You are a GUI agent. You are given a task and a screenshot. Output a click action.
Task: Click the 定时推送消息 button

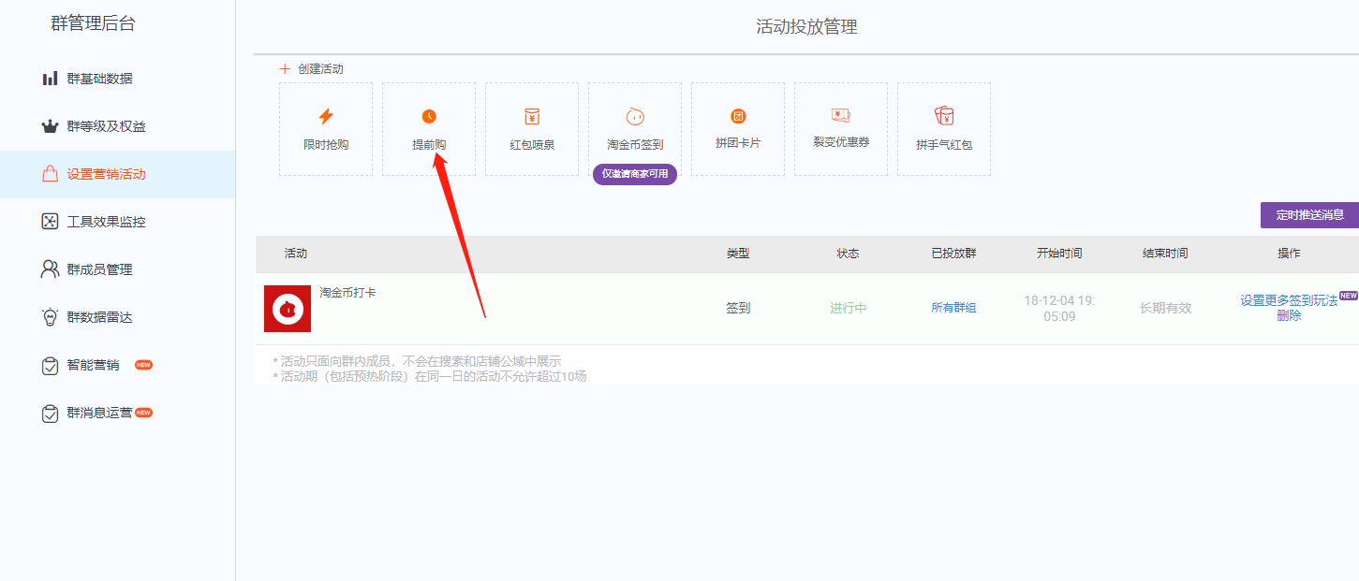pyautogui.click(x=1309, y=215)
